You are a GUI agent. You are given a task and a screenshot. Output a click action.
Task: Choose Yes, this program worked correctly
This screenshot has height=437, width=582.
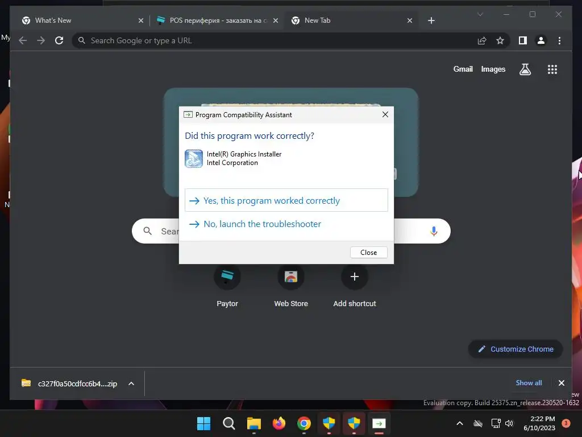[286, 200]
